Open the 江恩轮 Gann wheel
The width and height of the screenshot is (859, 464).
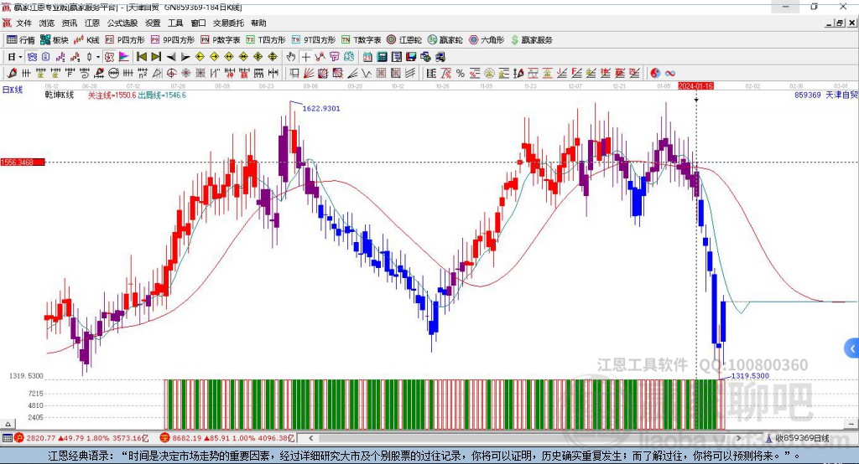[x=404, y=40]
